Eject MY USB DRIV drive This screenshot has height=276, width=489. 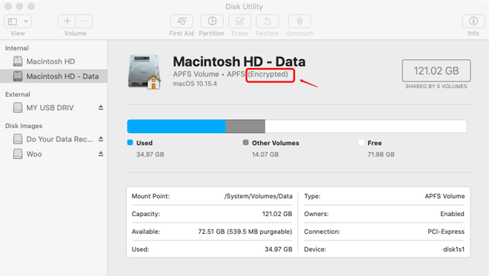point(101,107)
